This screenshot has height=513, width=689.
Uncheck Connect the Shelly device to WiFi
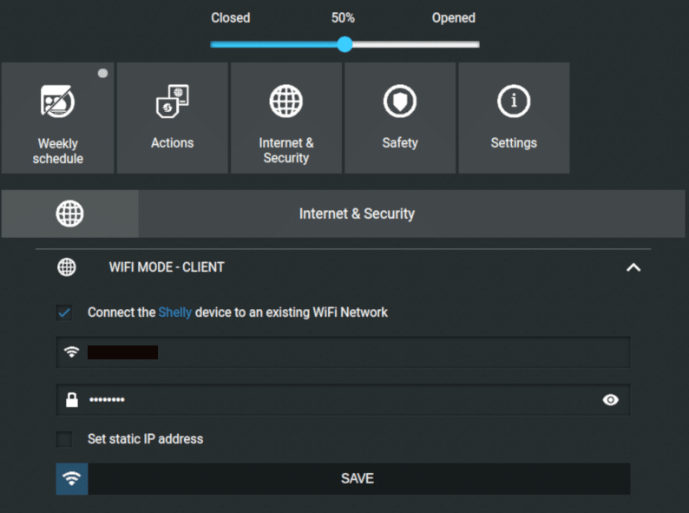[64, 312]
